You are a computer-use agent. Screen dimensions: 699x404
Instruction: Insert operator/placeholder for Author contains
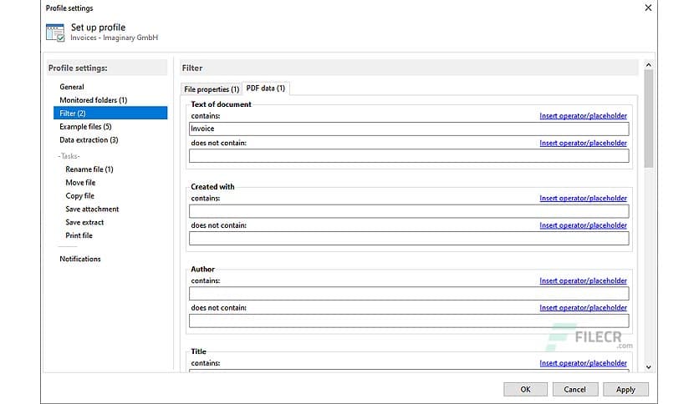583,280
